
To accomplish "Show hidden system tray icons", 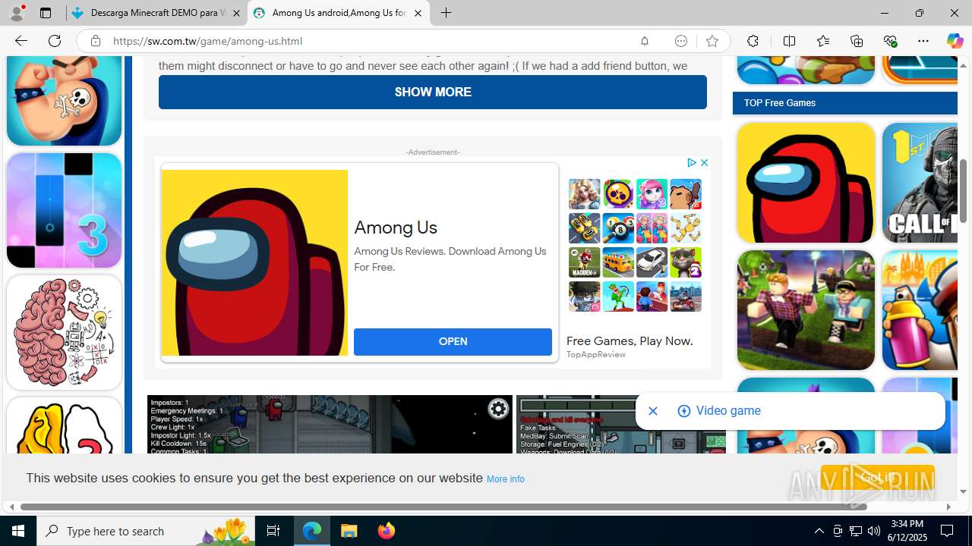I will (x=819, y=531).
